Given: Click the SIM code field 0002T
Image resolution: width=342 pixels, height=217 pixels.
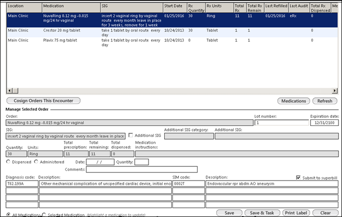Looking at the screenshot, I should tap(188, 184).
